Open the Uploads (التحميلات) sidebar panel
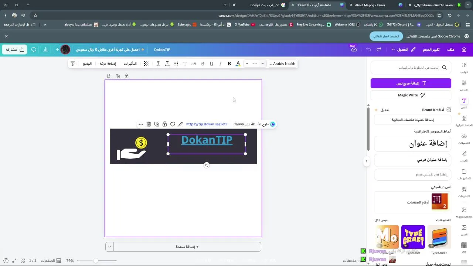Screen dimensions: 473x266 click(x=464, y=139)
